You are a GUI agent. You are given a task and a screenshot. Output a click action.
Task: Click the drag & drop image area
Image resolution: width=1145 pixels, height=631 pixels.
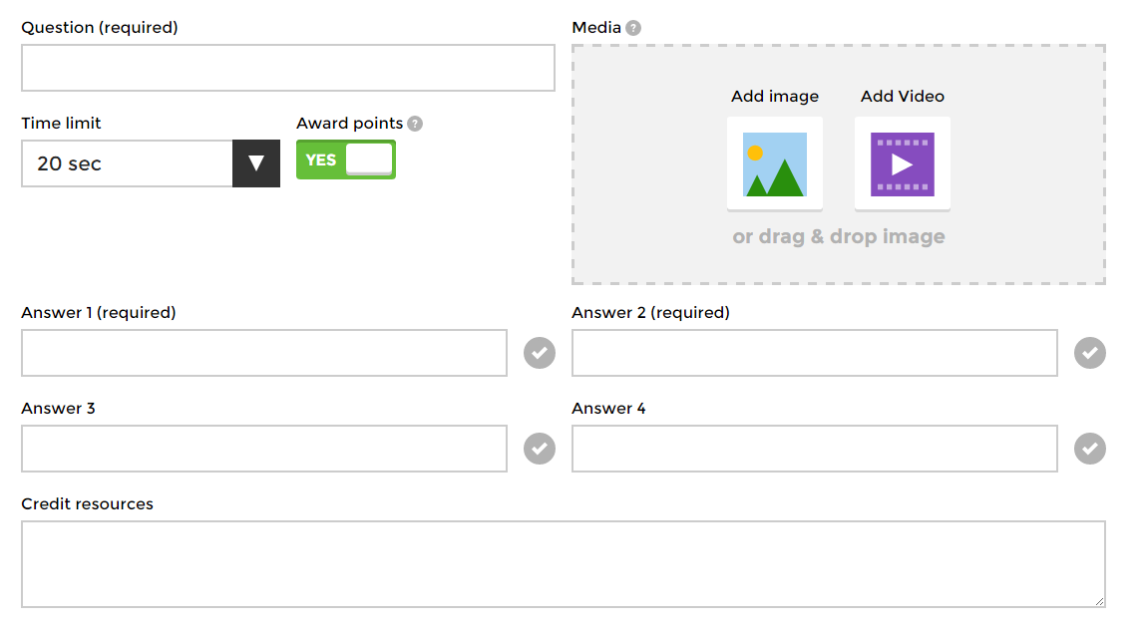click(839, 237)
